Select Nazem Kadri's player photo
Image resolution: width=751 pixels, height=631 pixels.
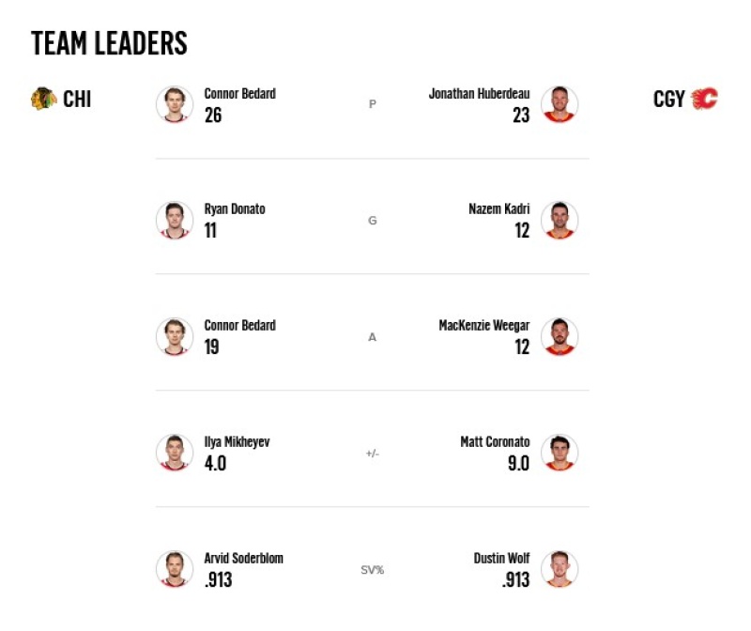559,220
